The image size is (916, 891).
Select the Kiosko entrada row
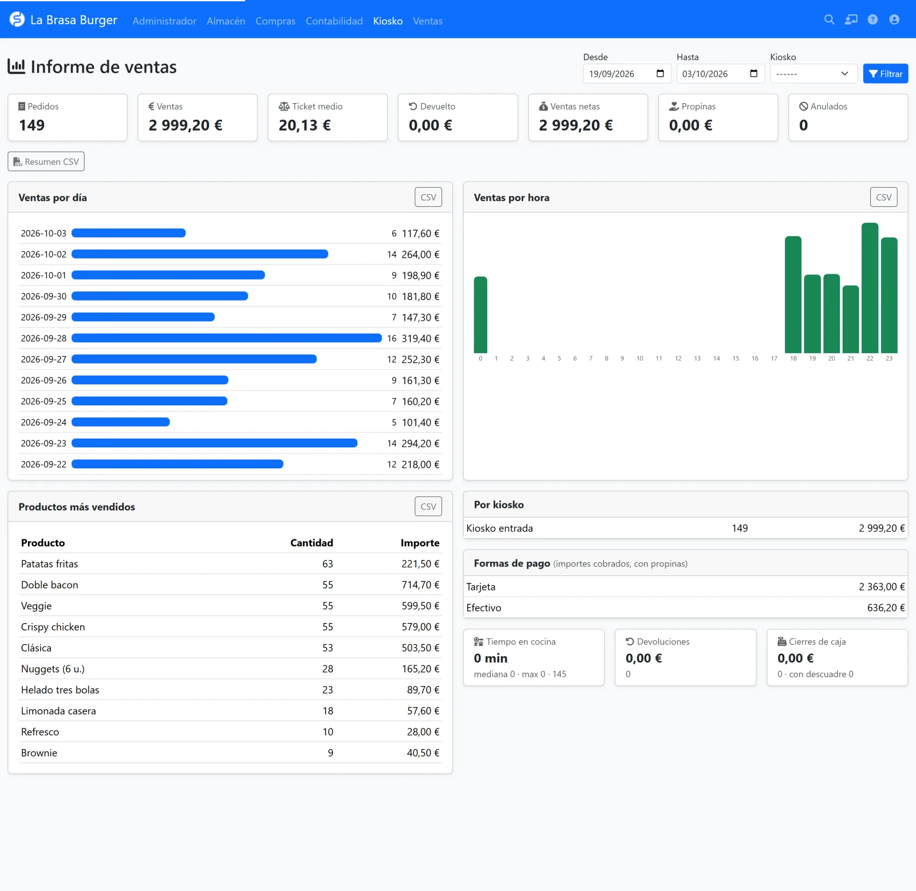686,528
